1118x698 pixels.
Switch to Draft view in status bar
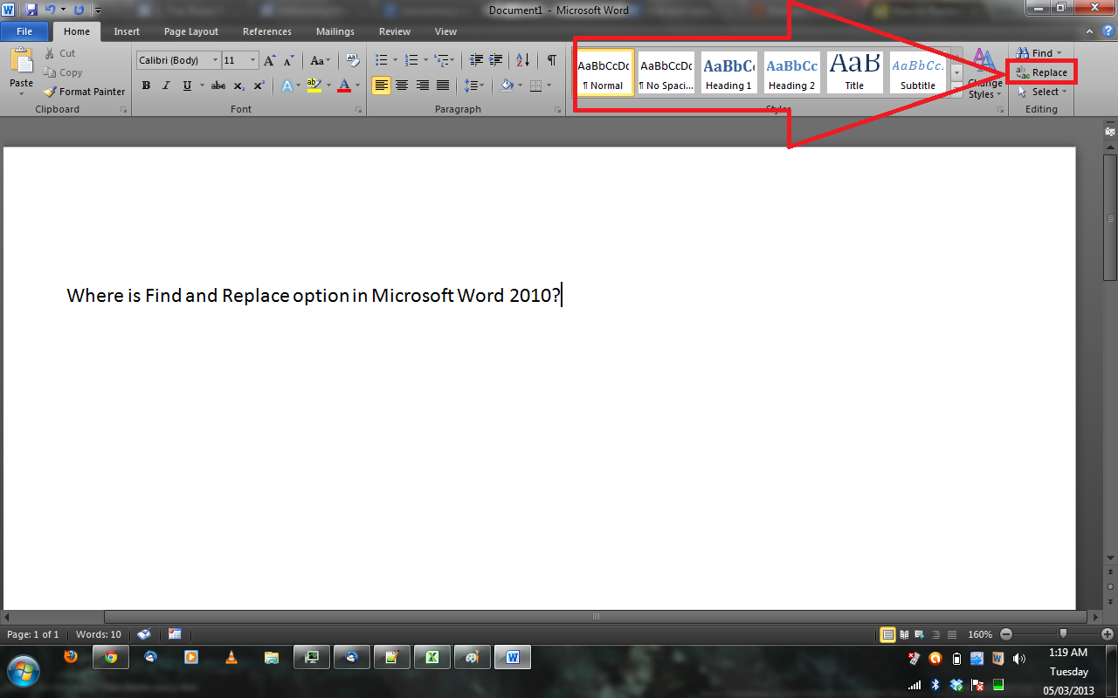coord(951,634)
